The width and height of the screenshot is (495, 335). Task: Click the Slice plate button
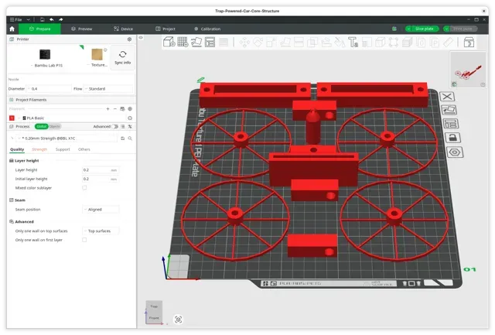pyautogui.click(x=425, y=29)
